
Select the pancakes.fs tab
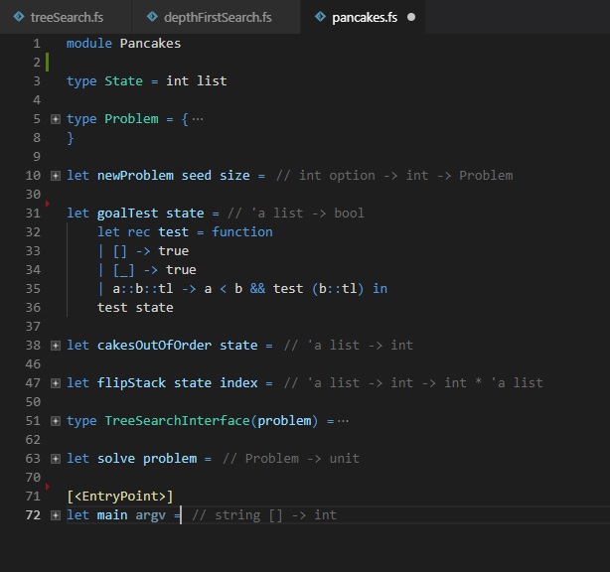(x=366, y=17)
